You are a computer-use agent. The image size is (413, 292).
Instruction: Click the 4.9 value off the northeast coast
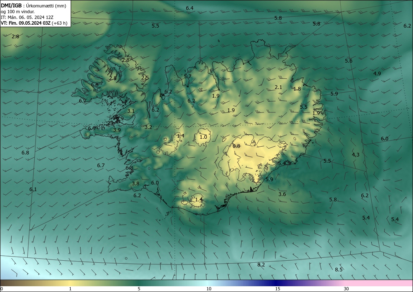(x=377, y=74)
